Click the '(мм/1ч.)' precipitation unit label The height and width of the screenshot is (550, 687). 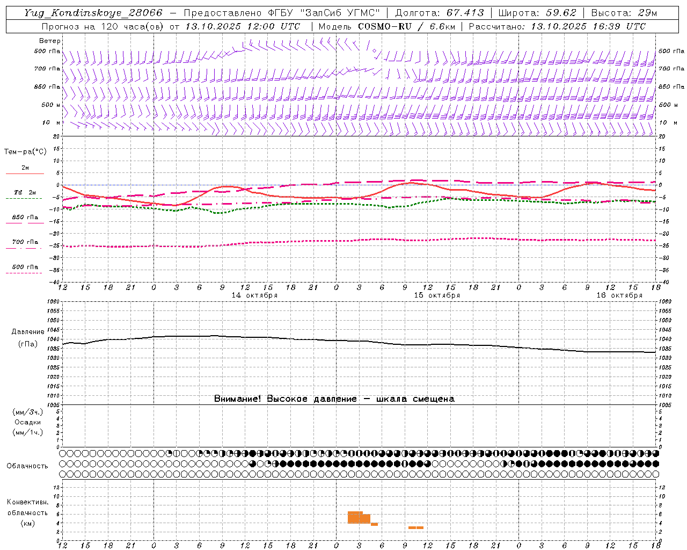28,432
